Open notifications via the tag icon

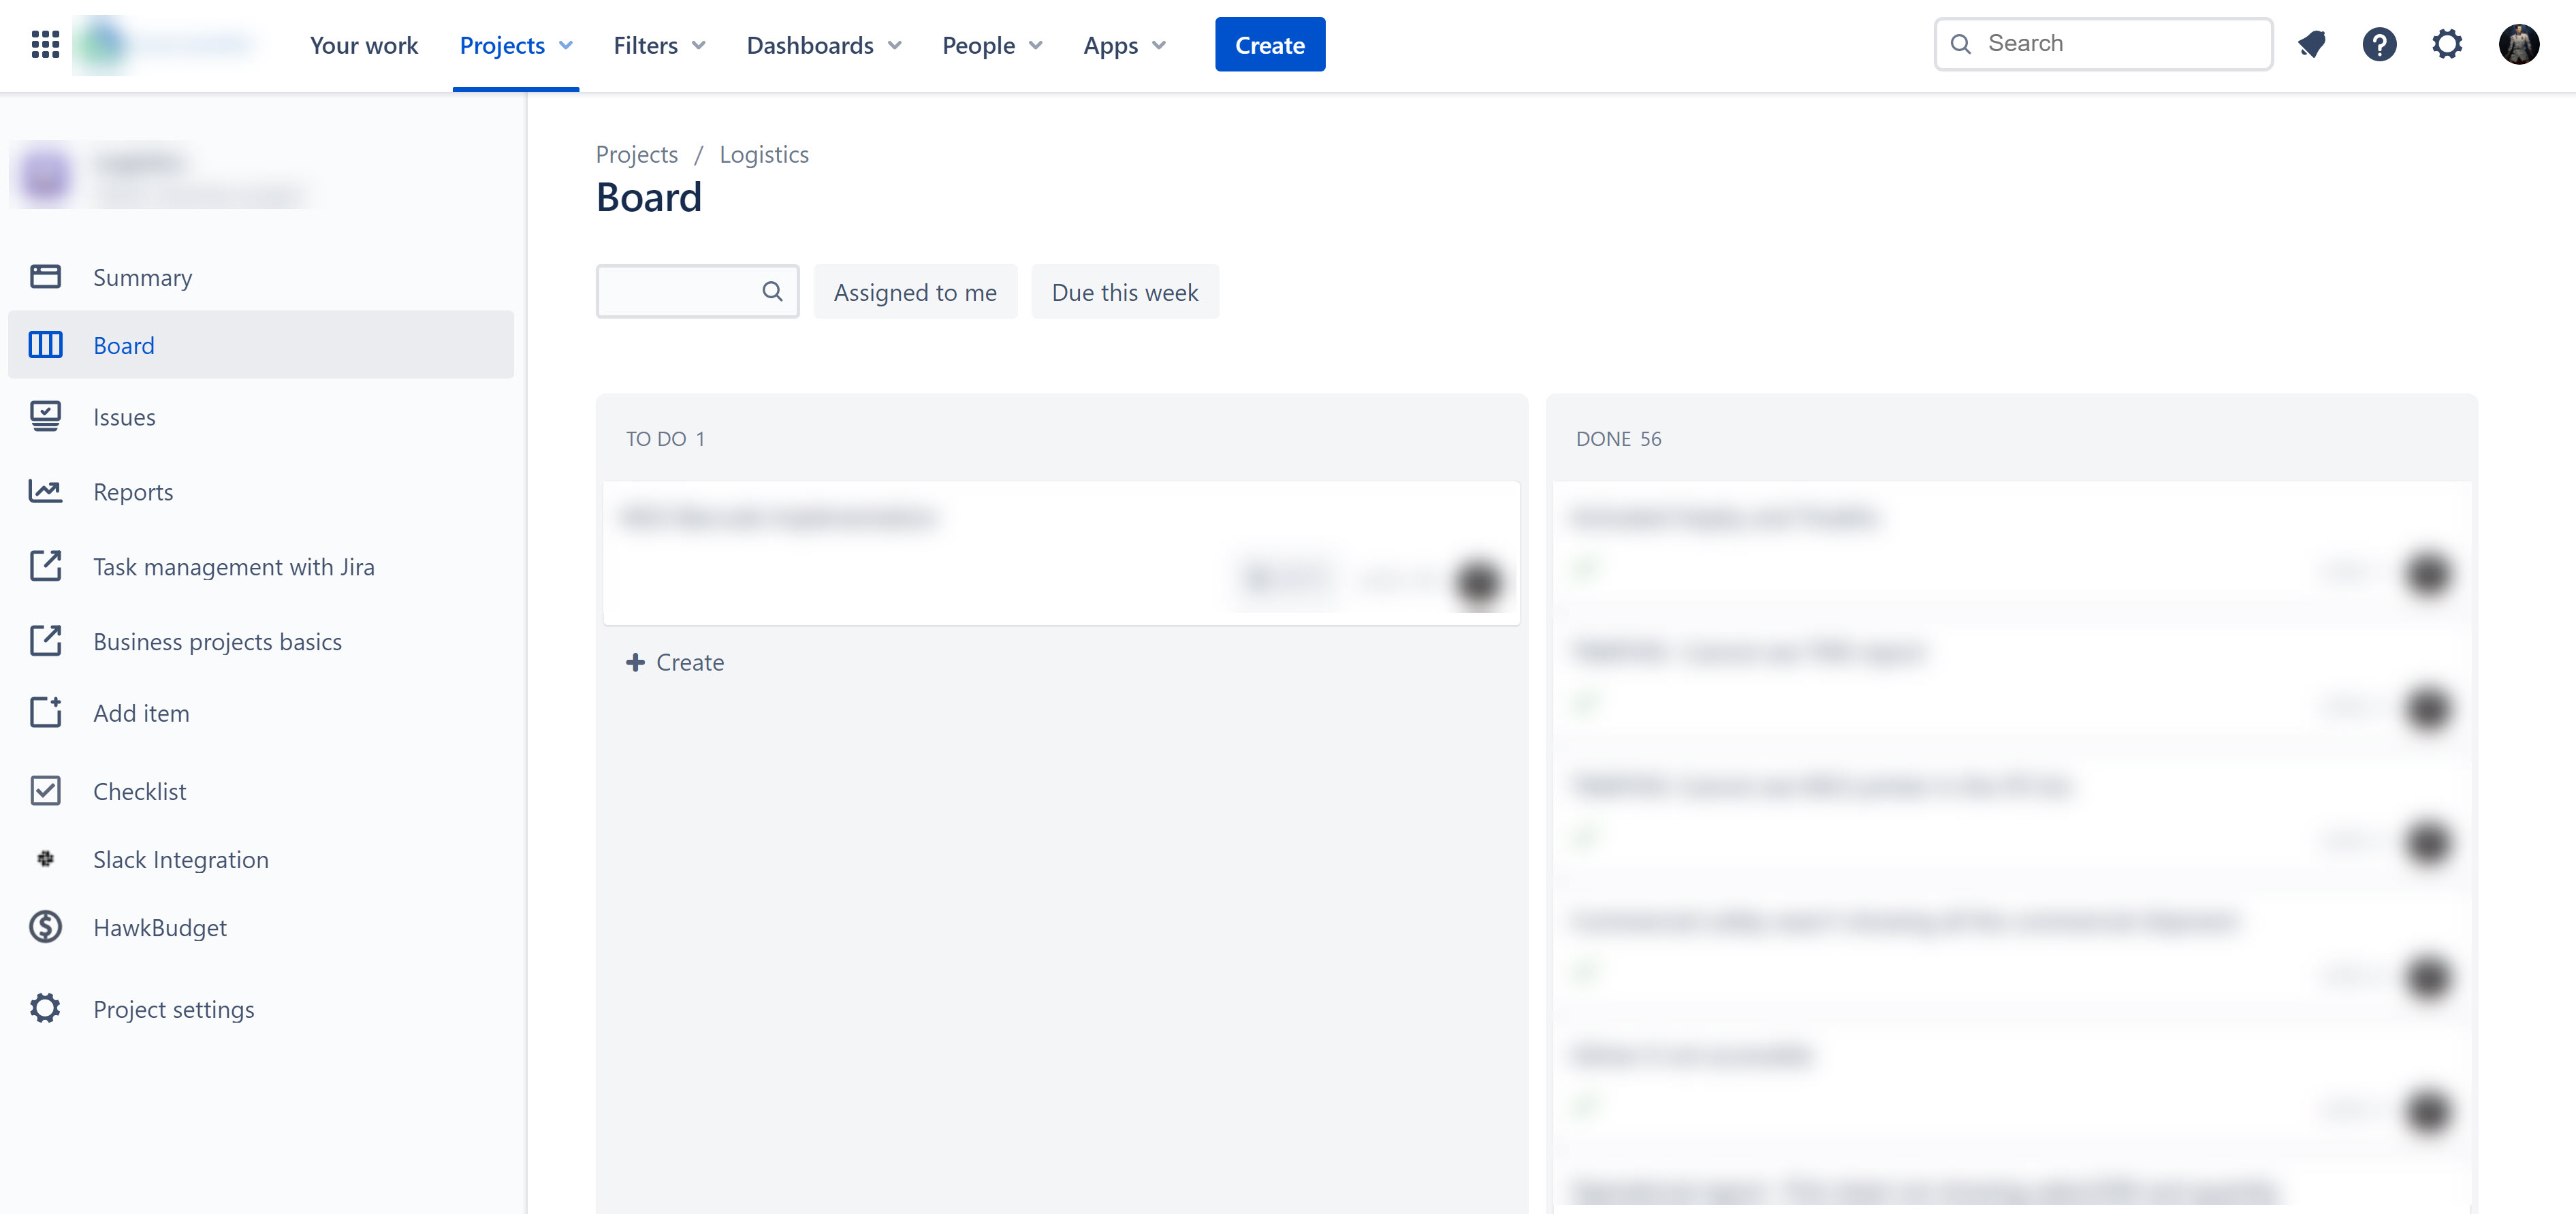click(2311, 44)
